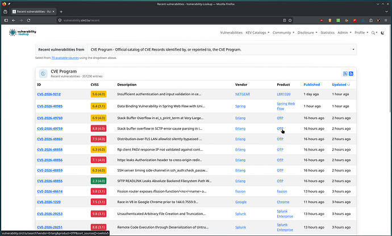The width and height of the screenshot is (392, 236).
Task: Open the reader view icon
Action: coord(284,20)
